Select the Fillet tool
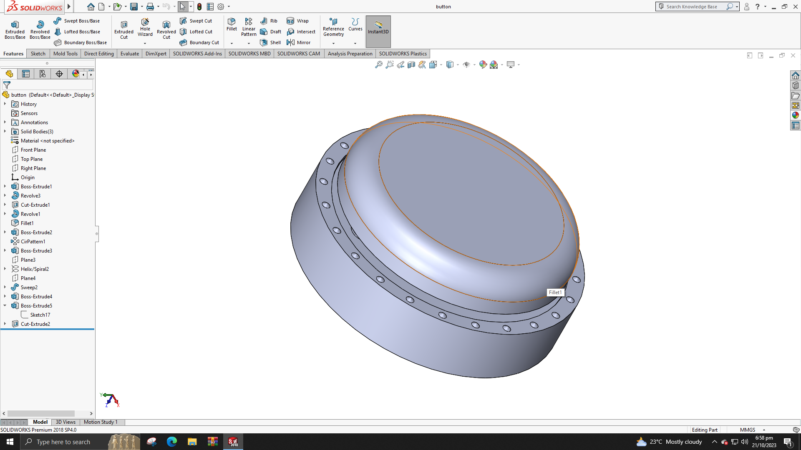Viewport: 801px width, 450px height. coord(232,24)
